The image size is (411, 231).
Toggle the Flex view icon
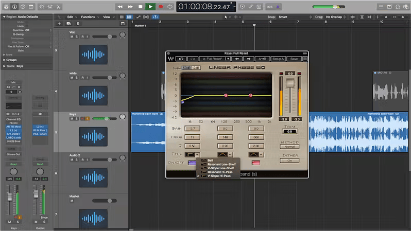click(146, 17)
